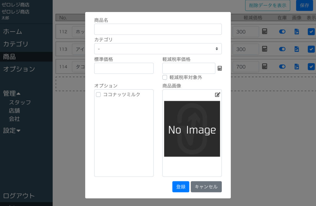
Task: Click the キャンセル button
Action: (206, 187)
